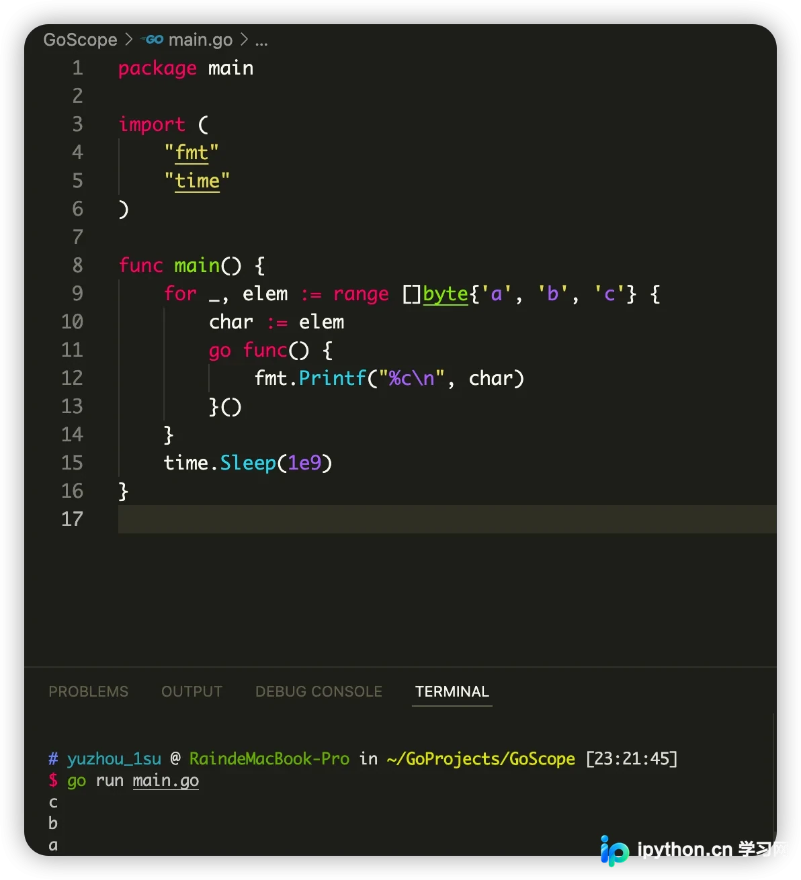Click the hostname RaindeMacBook-Pro in the terminal
The width and height of the screenshot is (801, 880).
(269, 758)
